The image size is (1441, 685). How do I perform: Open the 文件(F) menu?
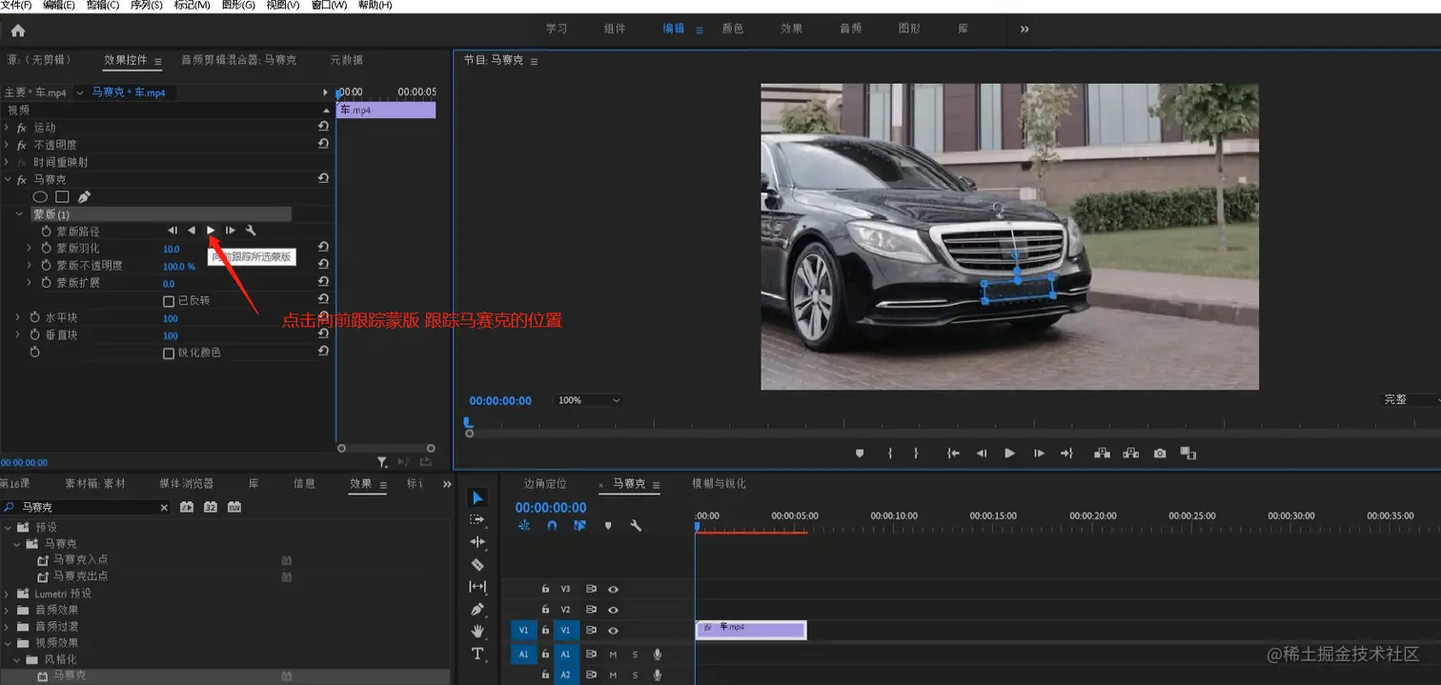point(16,6)
